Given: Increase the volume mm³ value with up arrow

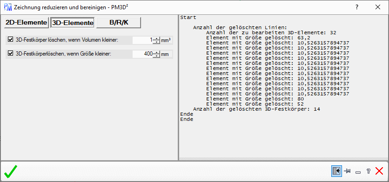Looking at the screenshot, I should [156, 38].
